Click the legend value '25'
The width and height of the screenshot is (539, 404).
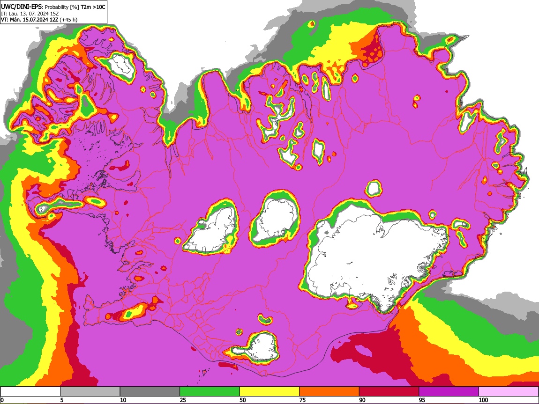(183, 400)
